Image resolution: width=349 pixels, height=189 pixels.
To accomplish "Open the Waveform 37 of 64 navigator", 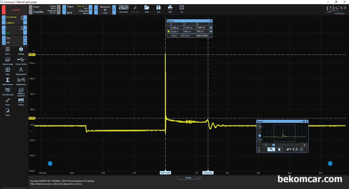I will 105,10.
